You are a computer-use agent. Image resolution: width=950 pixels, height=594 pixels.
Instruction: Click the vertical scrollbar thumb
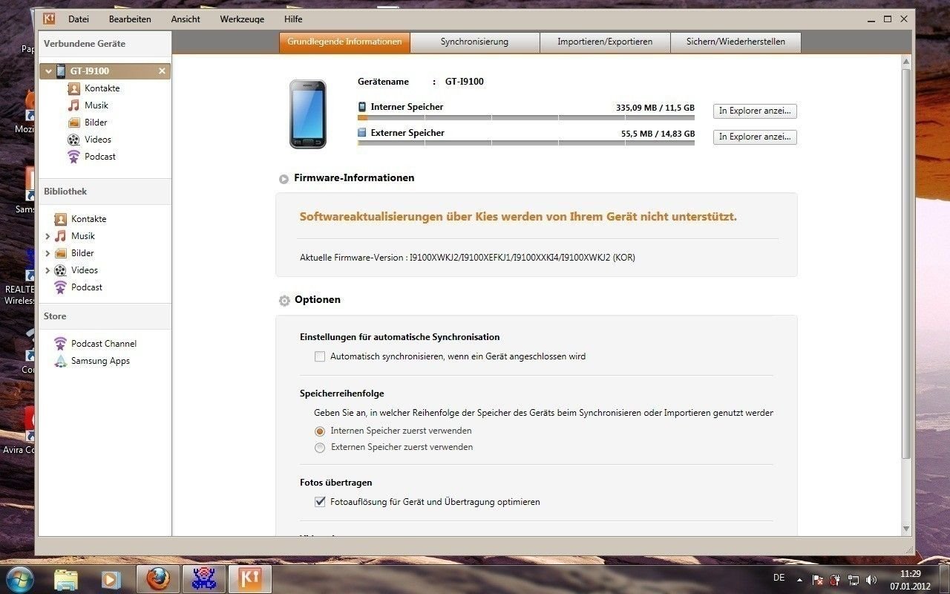point(906,263)
